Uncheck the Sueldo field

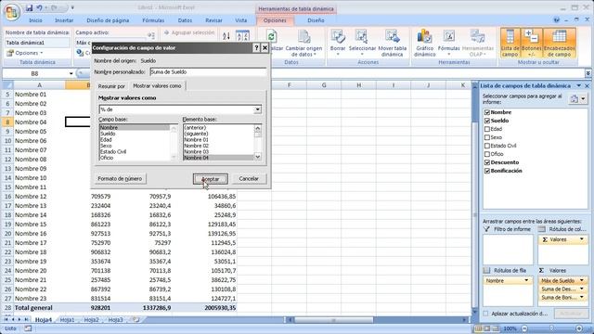pos(487,121)
